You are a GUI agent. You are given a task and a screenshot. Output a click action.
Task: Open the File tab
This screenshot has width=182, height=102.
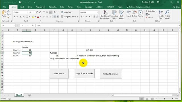(x=5, y=7)
